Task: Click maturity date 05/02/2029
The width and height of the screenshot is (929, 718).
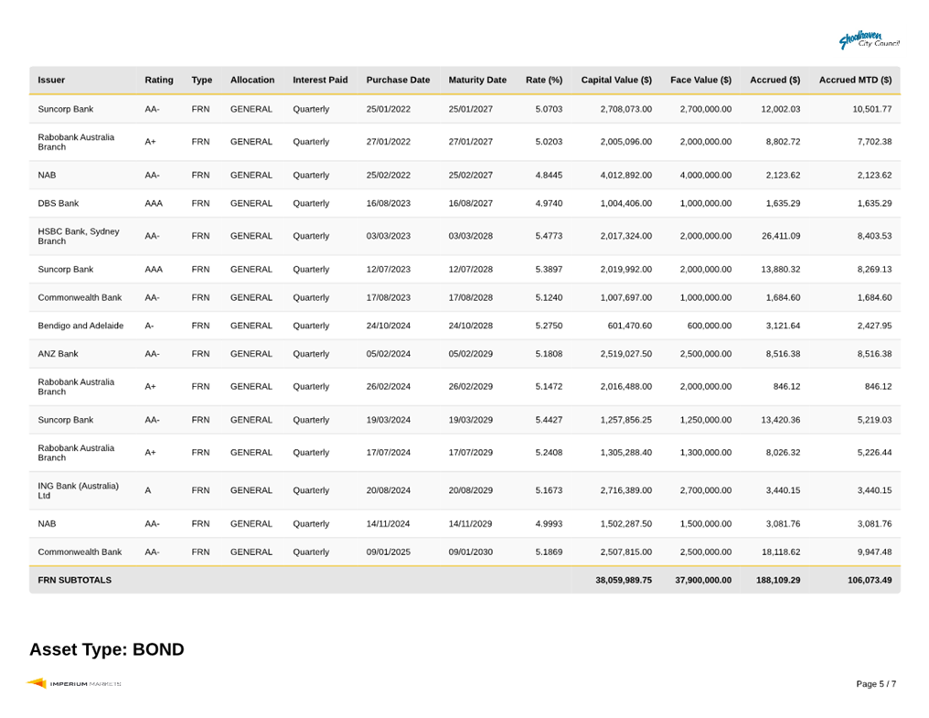Action: (470, 354)
